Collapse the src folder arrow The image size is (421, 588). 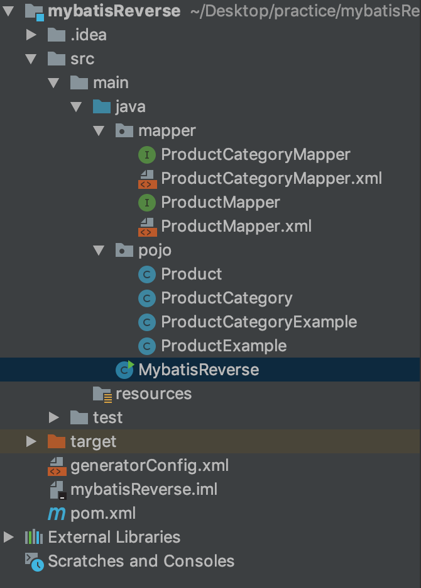tap(31, 59)
